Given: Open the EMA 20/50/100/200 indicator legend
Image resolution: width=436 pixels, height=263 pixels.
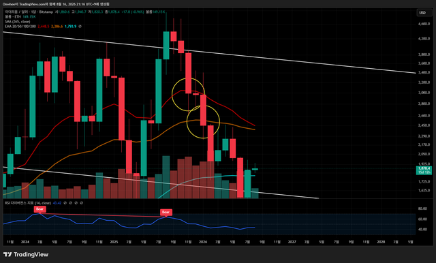Looking at the screenshot, I should [x=20, y=27].
